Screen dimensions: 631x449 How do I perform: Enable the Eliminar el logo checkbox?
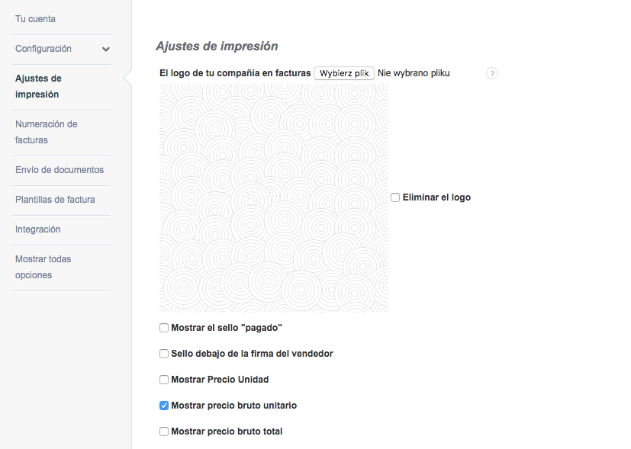pyautogui.click(x=395, y=197)
